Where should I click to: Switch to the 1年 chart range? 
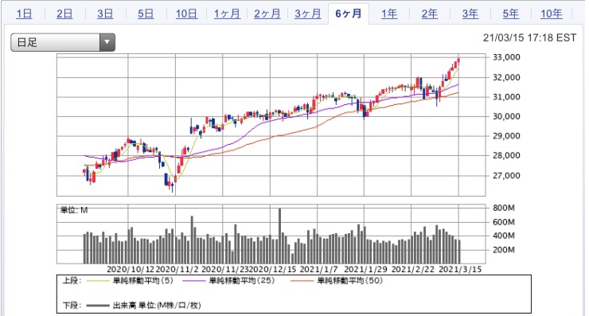pos(389,14)
